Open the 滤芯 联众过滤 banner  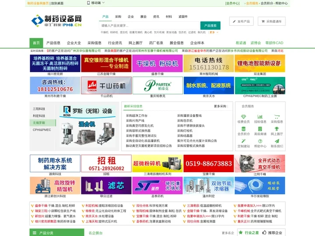click(106, 185)
